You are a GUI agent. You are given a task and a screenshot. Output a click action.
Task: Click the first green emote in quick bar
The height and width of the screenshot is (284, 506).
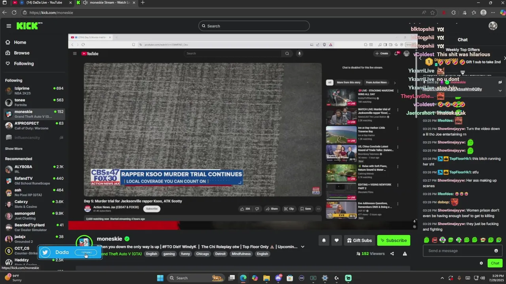(x=427, y=240)
